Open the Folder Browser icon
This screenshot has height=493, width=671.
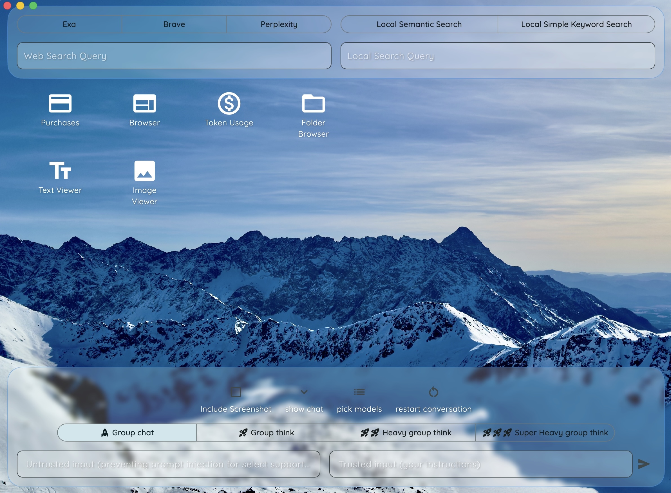pos(313,103)
